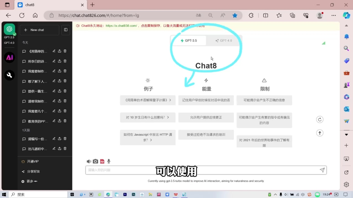This screenshot has height=198, width=353.
Task: Choose example 对 10 岁生日有什么创意吗?
Action: pyautogui.click(x=148, y=118)
